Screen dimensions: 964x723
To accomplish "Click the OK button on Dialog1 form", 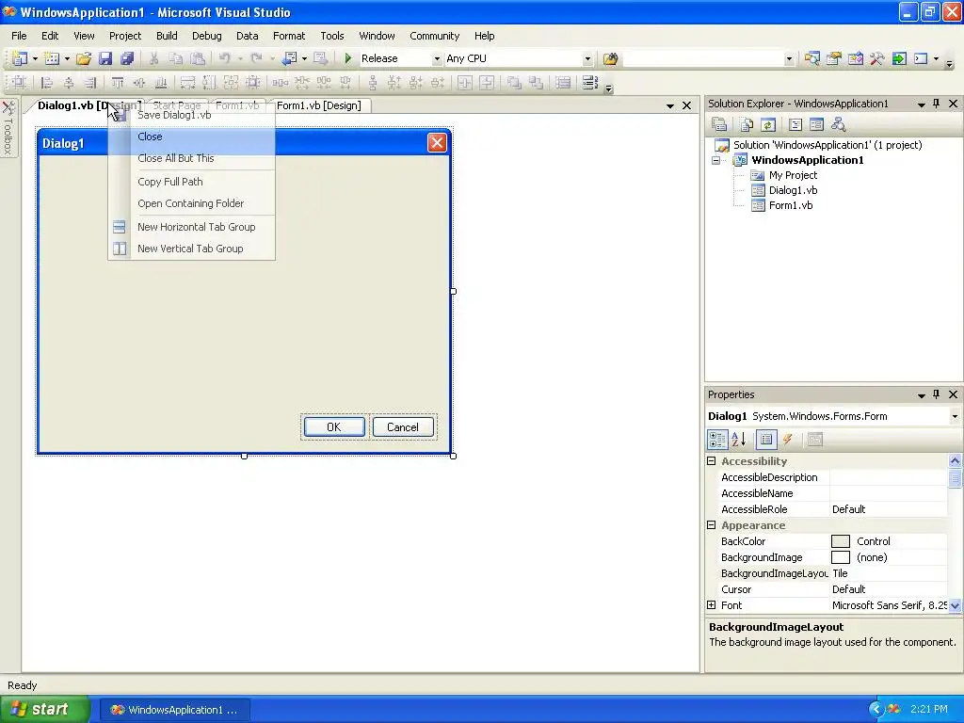I will point(334,427).
